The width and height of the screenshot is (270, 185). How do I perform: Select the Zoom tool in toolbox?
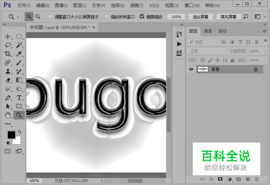click(x=19, y=115)
